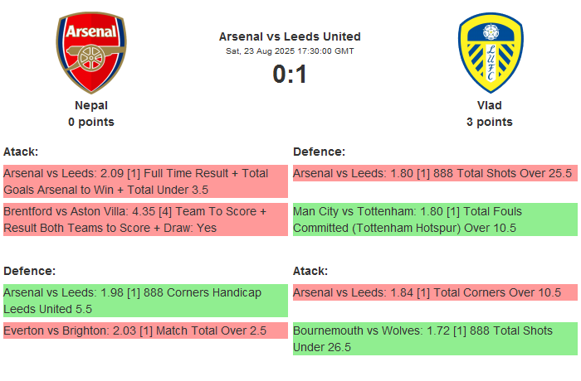Click Nepal's 0 points label
Screen dimensions: 581x381
91,122
